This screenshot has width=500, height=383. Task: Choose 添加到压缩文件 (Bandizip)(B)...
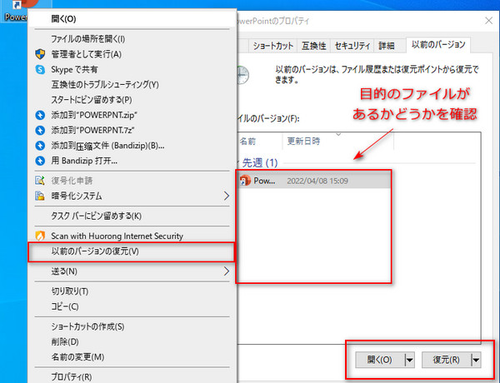pos(132,146)
